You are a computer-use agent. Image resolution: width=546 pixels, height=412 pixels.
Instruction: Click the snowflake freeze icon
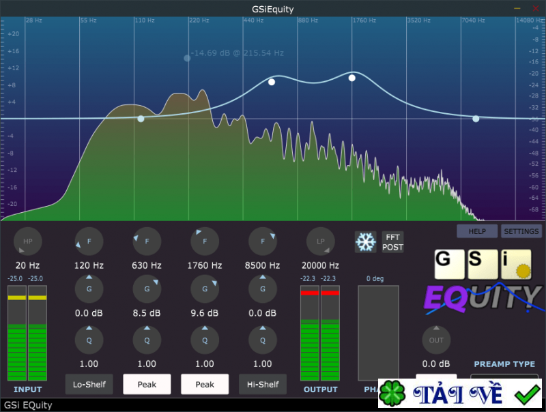(x=365, y=241)
